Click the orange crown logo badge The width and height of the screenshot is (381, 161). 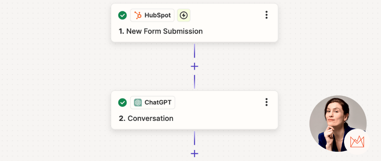click(357, 142)
